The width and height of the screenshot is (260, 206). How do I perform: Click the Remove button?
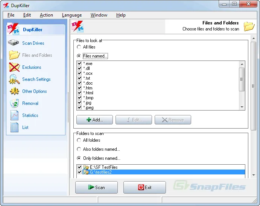[x=173, y=120]
